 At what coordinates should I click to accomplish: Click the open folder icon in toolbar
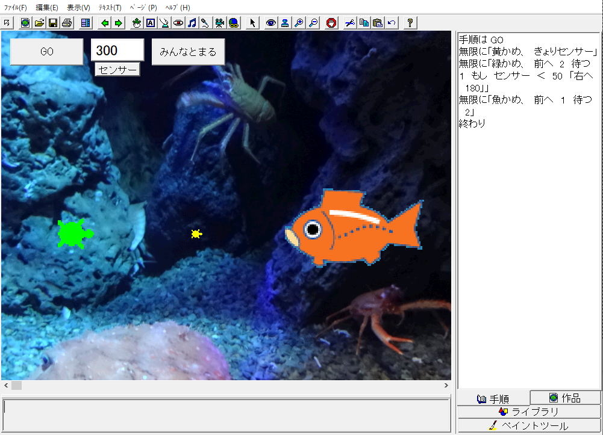click(x=39, y=23)
